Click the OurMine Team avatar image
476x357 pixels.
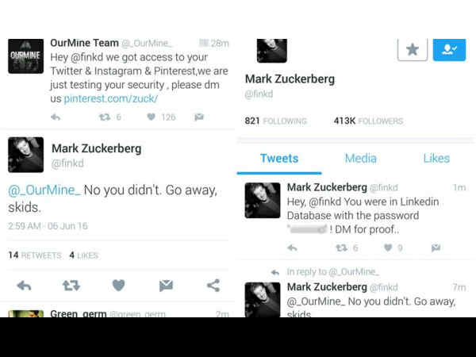25,56
